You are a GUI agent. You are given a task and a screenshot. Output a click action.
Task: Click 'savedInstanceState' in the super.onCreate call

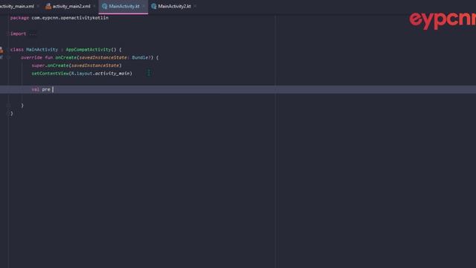[x=95, y=66]
